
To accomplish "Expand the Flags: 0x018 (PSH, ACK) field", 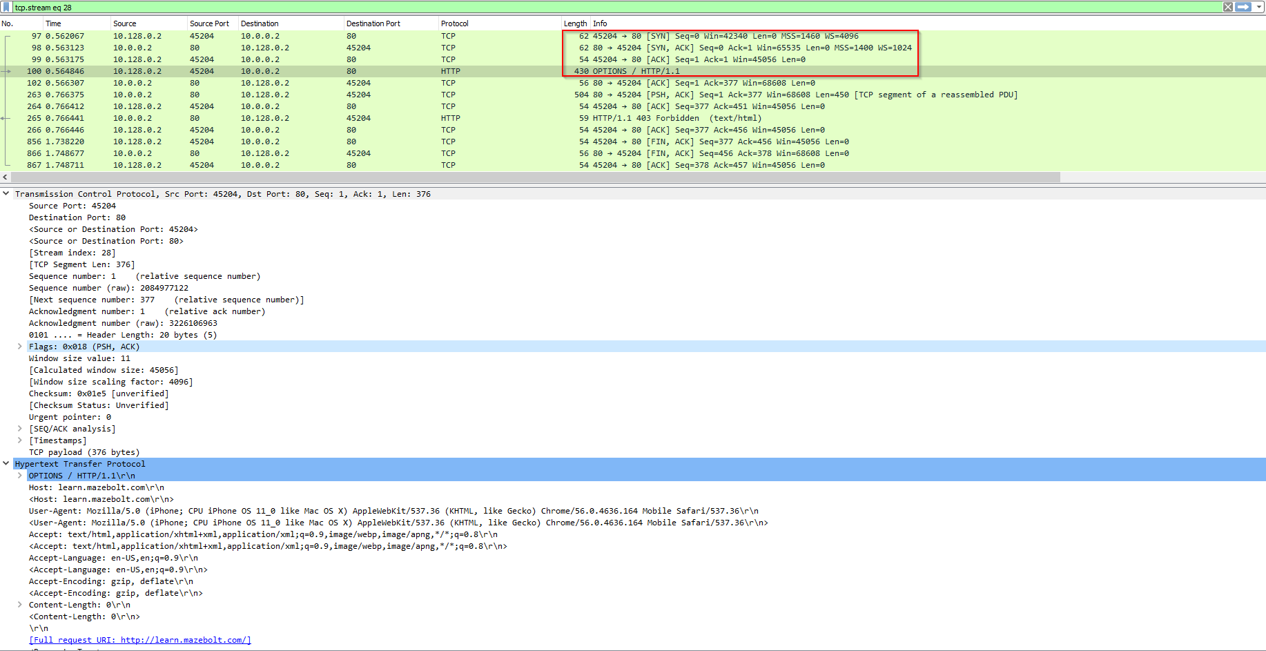I will tap(19, 346).
